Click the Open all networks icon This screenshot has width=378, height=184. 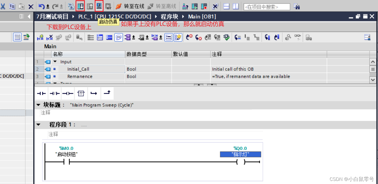pyautogui.click(x=100, y=38)
